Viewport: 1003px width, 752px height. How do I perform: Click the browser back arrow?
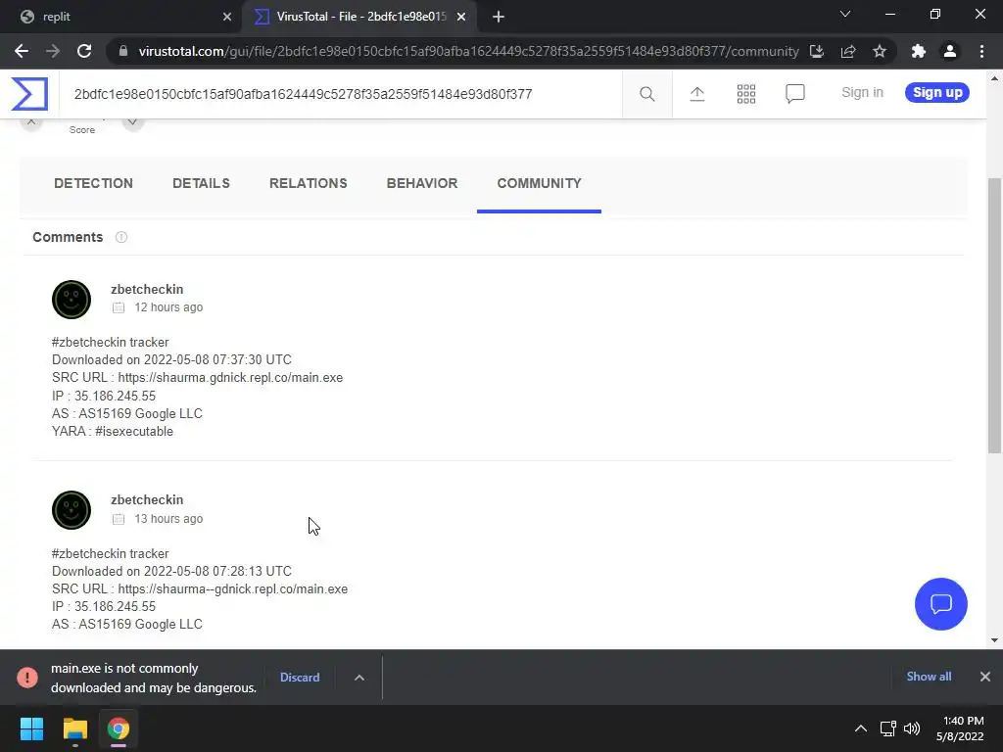22,51
